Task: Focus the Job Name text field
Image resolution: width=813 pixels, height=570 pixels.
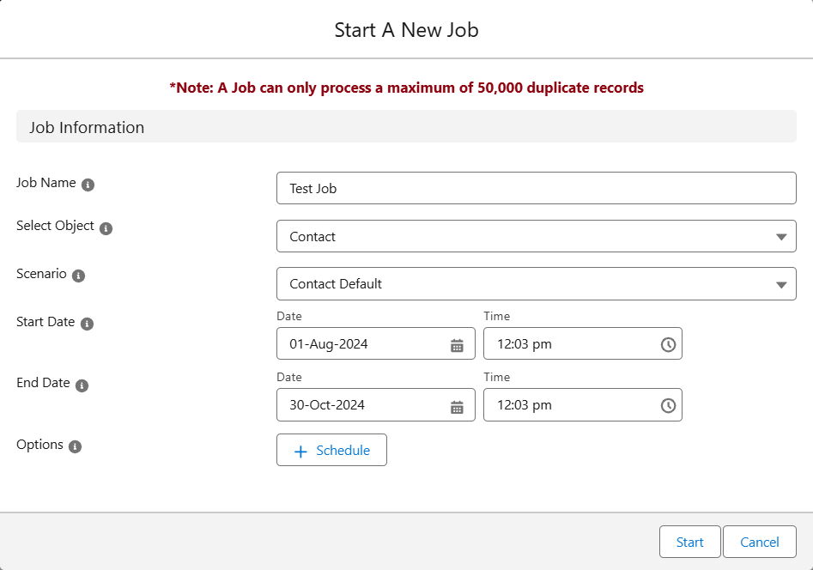Action: point(536,188)
